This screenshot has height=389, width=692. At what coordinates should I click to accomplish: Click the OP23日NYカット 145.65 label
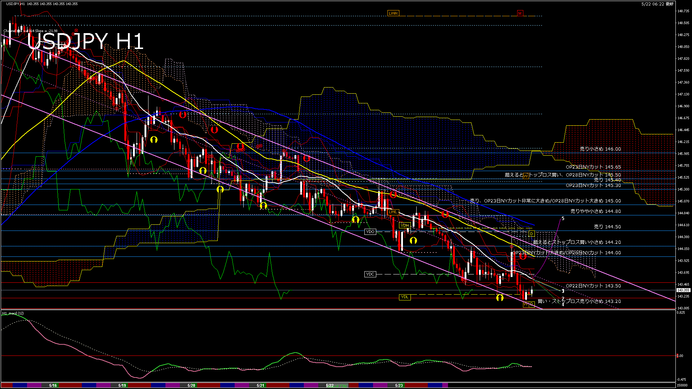click(x=593, y=167)
